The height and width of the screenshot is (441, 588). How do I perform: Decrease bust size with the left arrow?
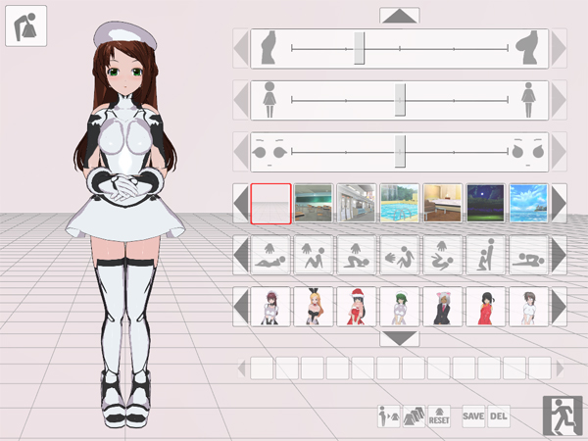point(241,48)
